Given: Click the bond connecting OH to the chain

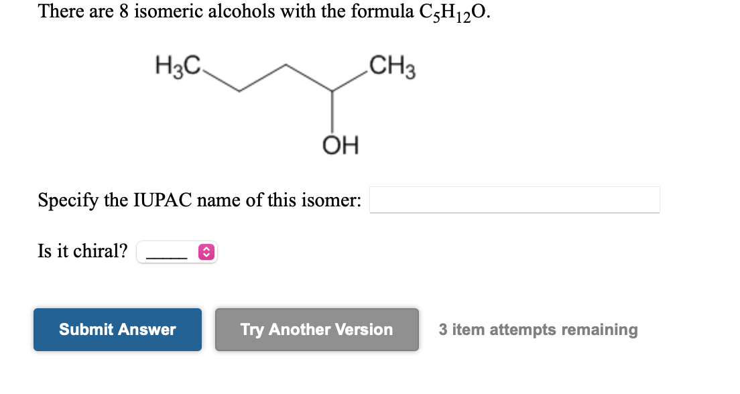Looking at the screenshot, I should tap(332, 114).
